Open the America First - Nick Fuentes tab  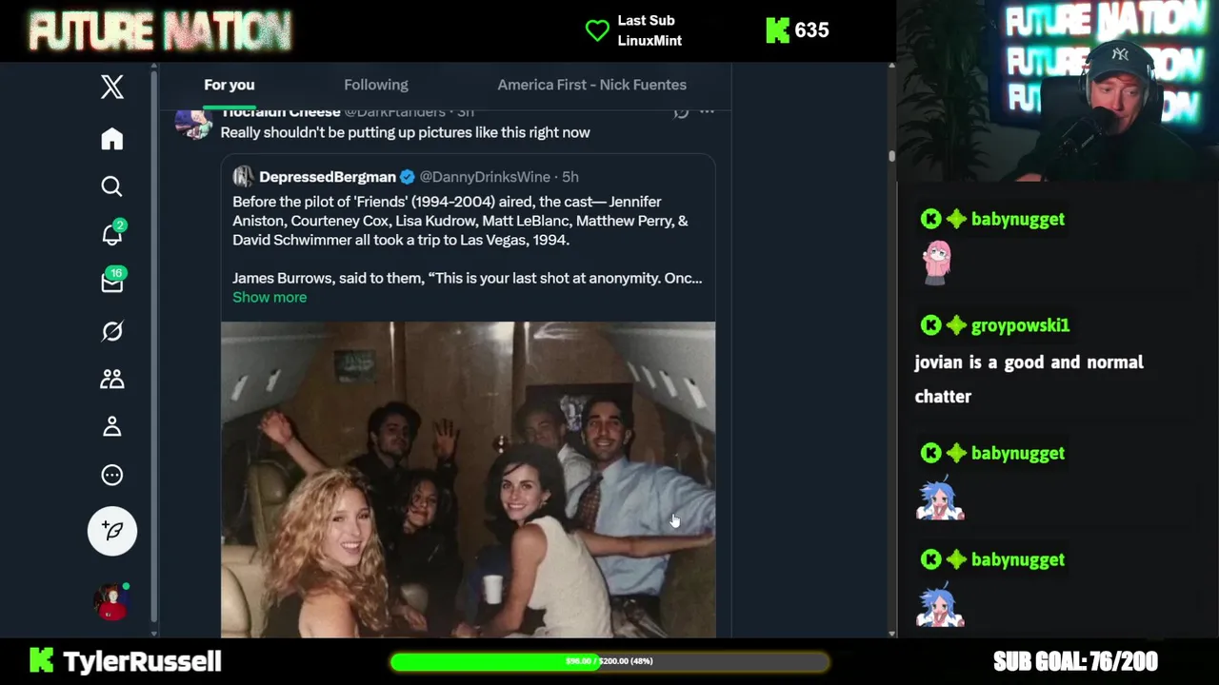591,85
